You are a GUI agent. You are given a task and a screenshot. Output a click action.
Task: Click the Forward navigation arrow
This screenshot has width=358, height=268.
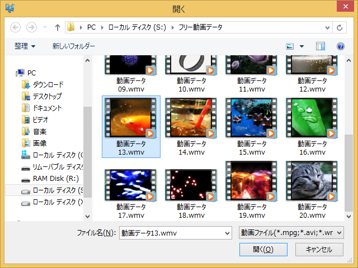tap(31, 27)
